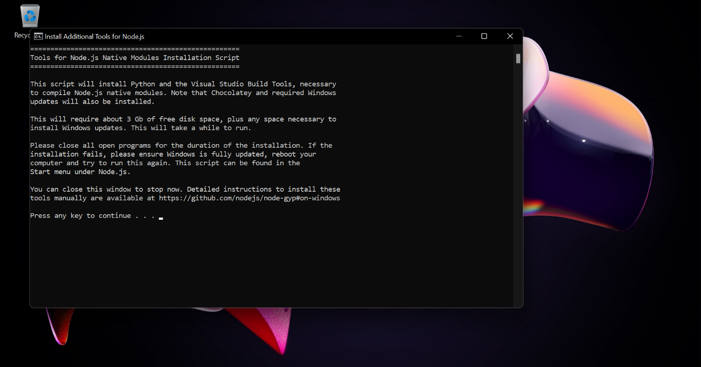701x367 pixels.
Task: Click the blinking cursor after the prompt
Action: tap(161, 218)
